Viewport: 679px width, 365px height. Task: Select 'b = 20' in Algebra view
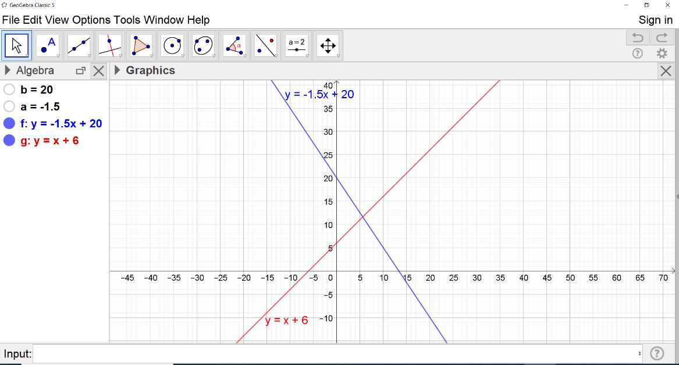pos(37,90)
